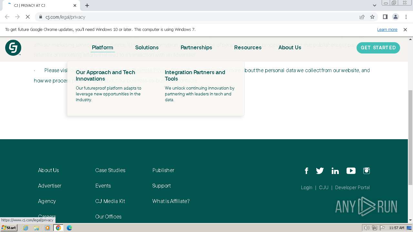This screenshot has width=413, height=232.
Task: Go to the footer Login link
Action: [307, 188]
